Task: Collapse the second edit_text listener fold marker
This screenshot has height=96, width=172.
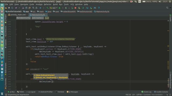Action: click(x=16, y=74)
